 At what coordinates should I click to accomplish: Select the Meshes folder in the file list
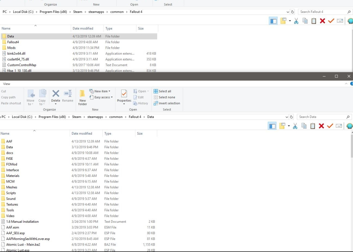click(12, 187)
